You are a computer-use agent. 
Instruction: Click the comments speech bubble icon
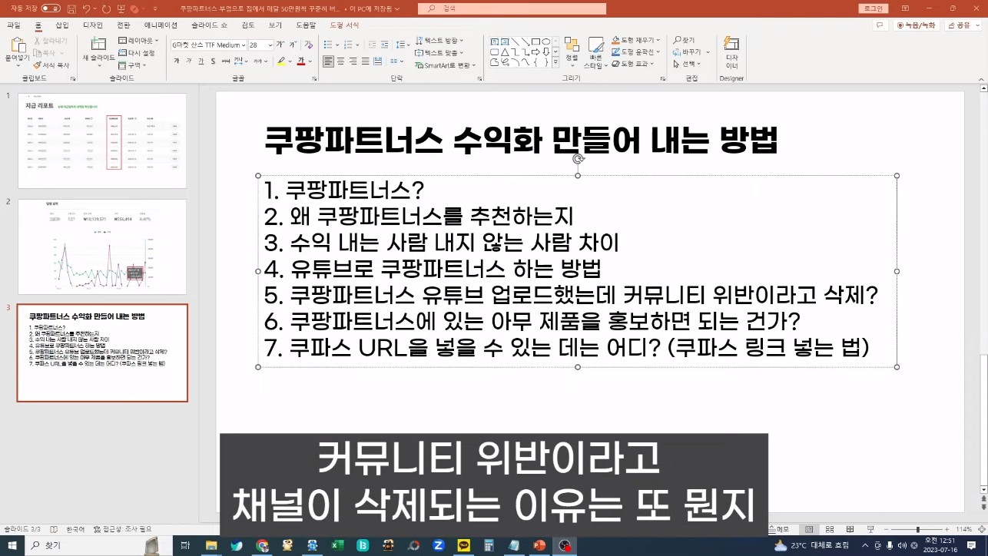[880, 25]
